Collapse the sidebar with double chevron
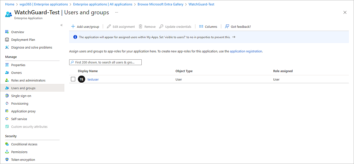This screenshot has width=354, height=164. click(x=61, y=25)
